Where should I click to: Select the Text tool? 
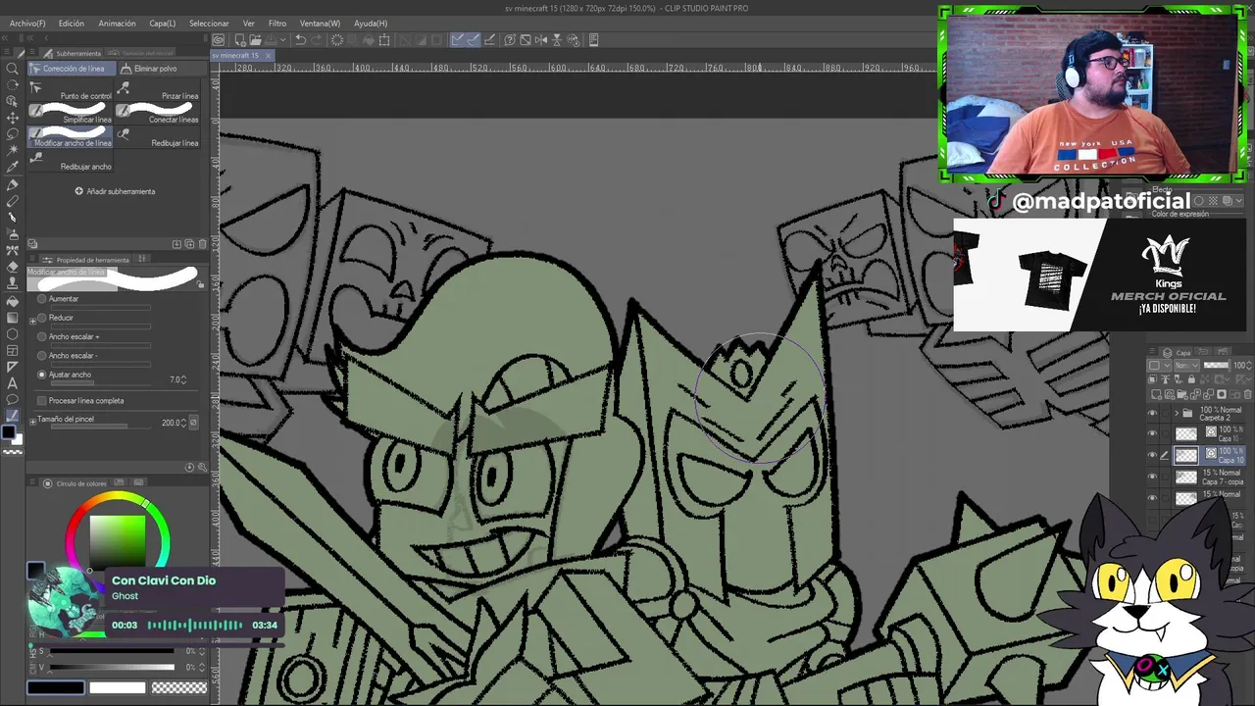click(x=13, y=383)
